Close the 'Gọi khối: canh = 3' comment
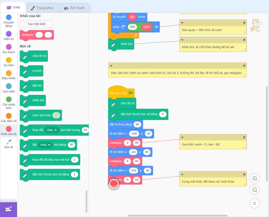 click(244, 137)
